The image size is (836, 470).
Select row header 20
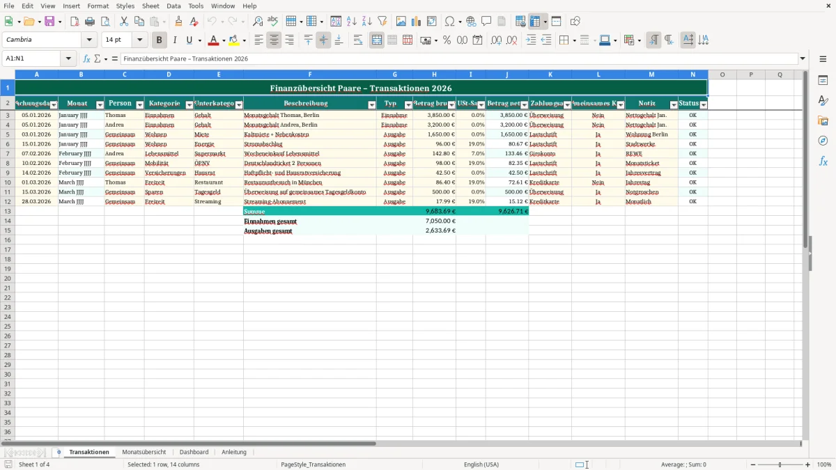[x=8, y=278]
